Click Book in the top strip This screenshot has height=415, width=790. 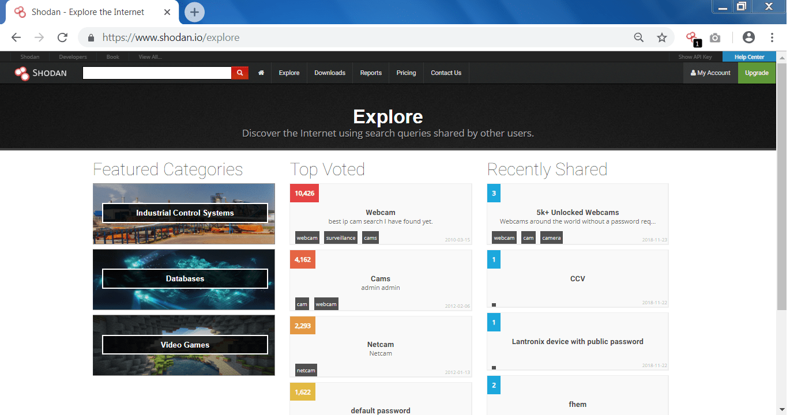[113, 57]
